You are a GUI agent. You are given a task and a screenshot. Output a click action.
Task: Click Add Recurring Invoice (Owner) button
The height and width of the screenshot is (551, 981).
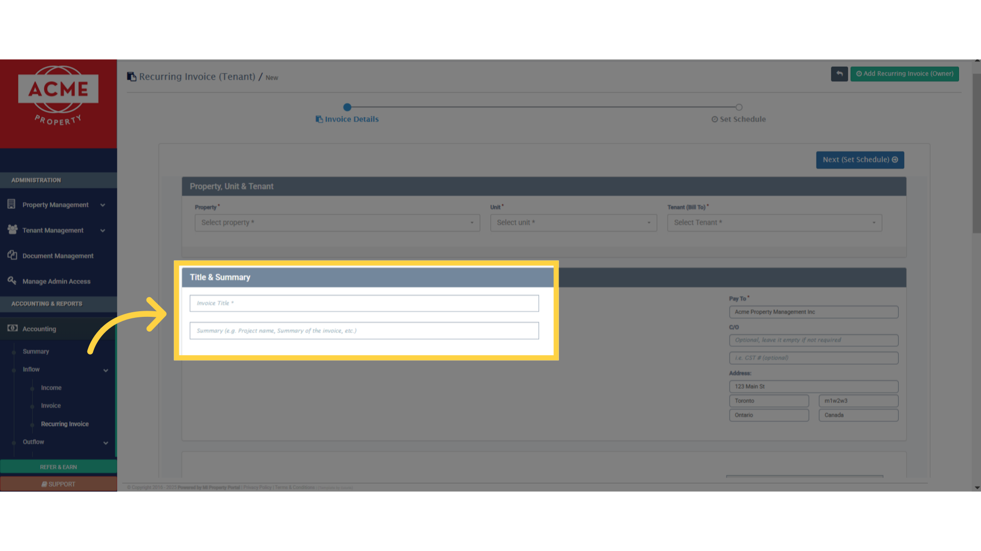[904, 74]
